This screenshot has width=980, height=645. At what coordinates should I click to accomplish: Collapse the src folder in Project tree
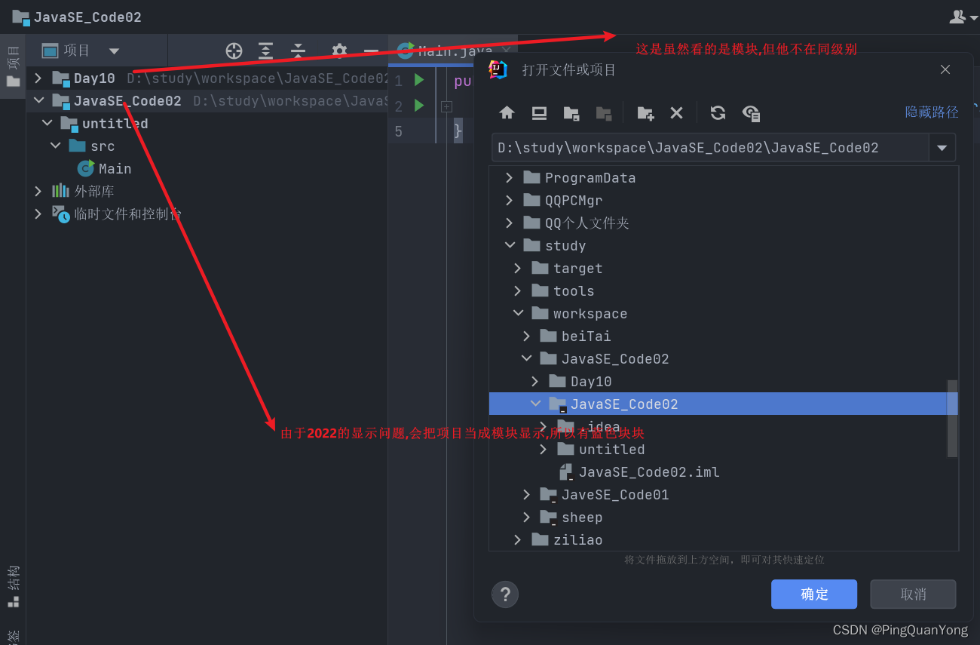[55, 146]
